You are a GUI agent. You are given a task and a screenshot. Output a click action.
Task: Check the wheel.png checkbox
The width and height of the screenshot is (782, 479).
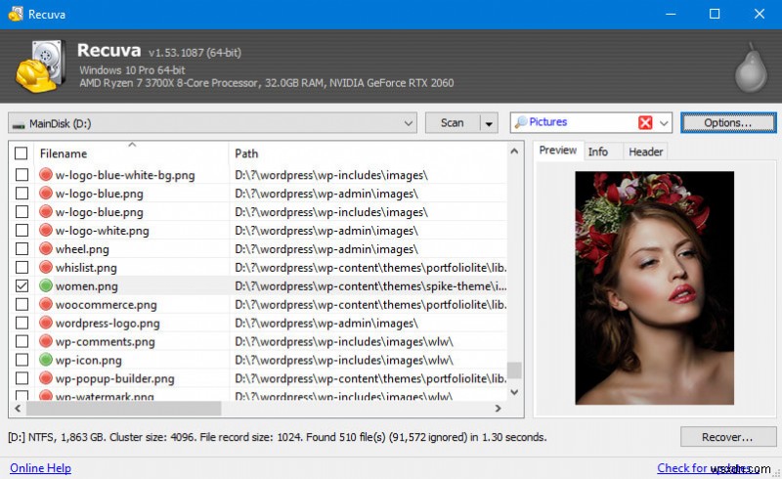[x=22, y=248]
